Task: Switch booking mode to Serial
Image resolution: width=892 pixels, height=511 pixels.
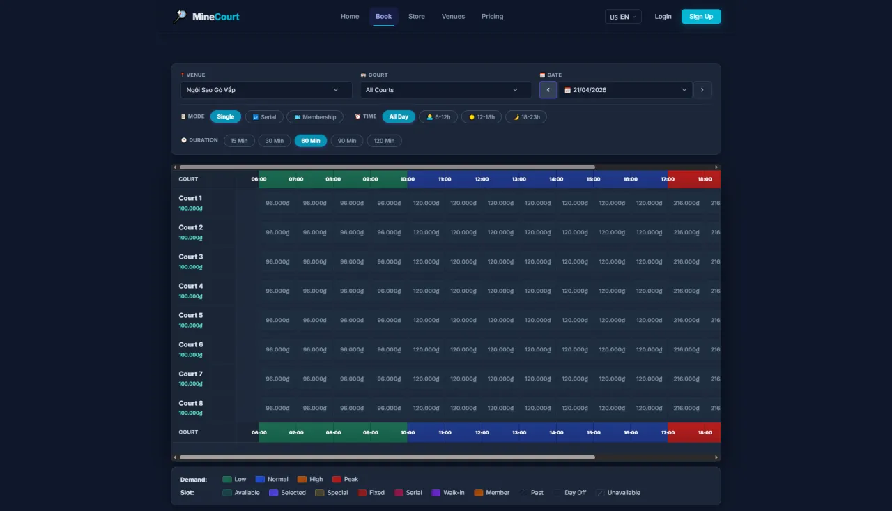Action: [263, 117]
